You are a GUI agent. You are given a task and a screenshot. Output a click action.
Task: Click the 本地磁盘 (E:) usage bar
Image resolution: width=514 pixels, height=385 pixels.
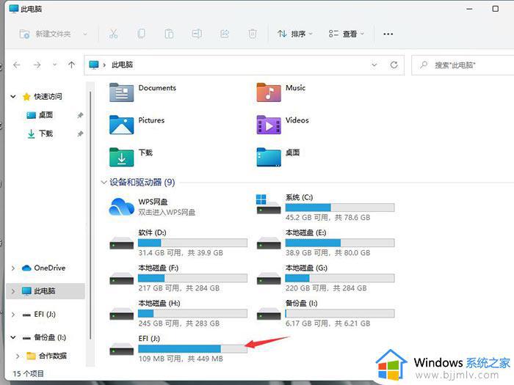click(x=340, y=243)
